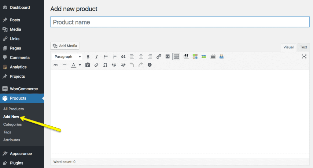
Task: Align text center
Action: click(141, 57)
